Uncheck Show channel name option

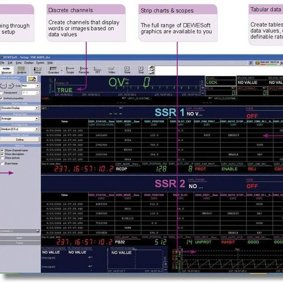click(x=2, y=150)
